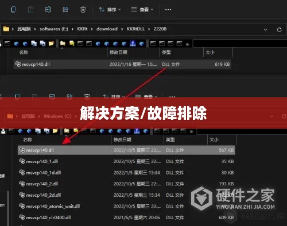
Task: Click the folder with green arrow icon in the 22208 strip
Action: tap(72, 43)
